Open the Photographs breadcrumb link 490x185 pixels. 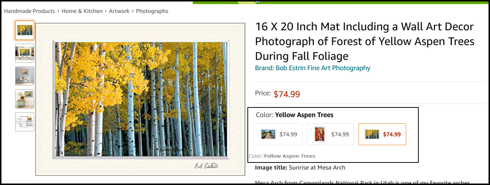point(152,11)
